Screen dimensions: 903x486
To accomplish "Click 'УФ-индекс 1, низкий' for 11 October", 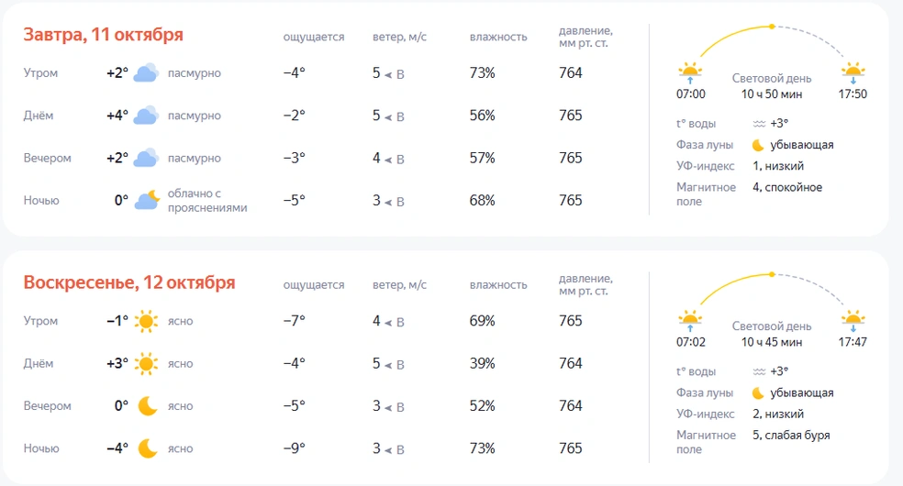I will (778, 166).
